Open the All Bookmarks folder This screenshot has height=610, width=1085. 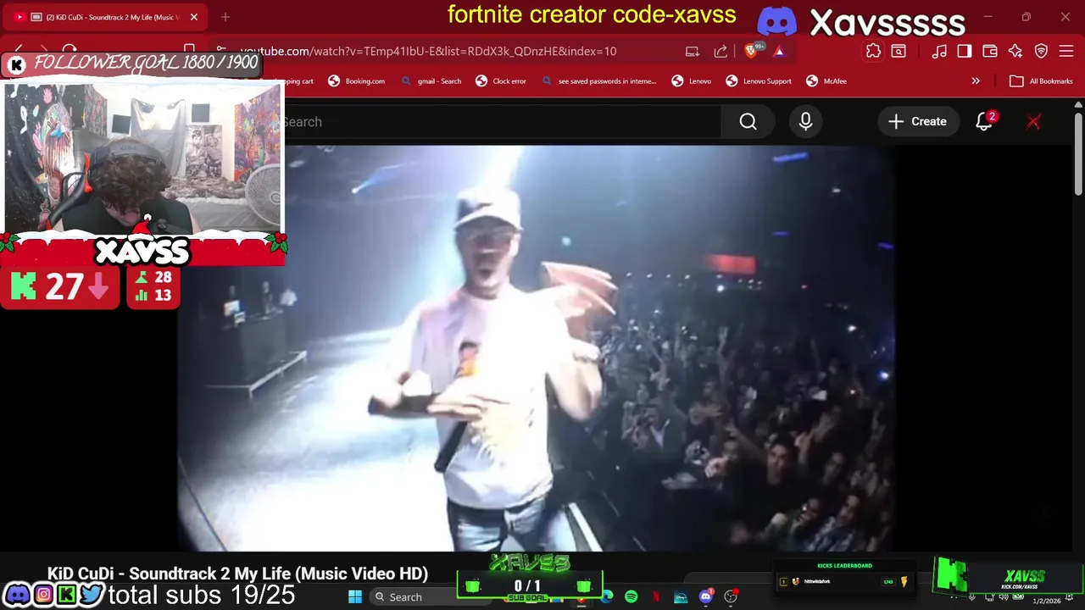click(x=1041, y=81)
